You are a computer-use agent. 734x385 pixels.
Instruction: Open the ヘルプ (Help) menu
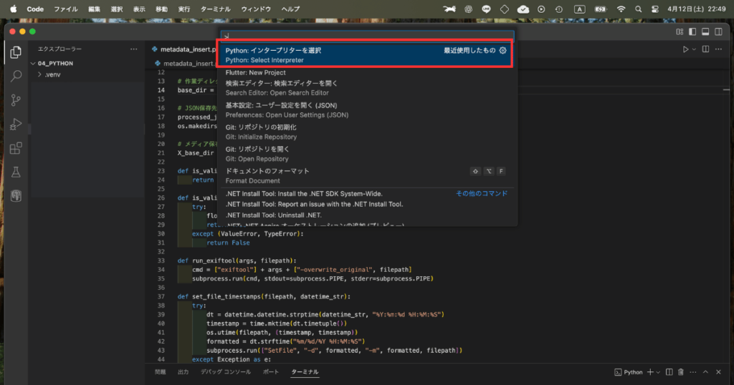click(291, 9)
